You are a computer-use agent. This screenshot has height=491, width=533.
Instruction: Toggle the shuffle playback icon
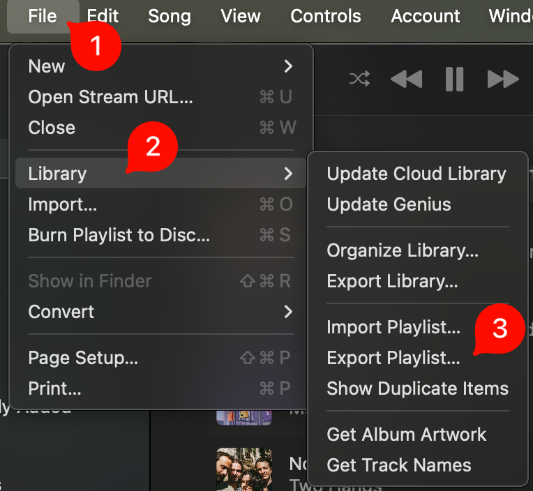360,79
